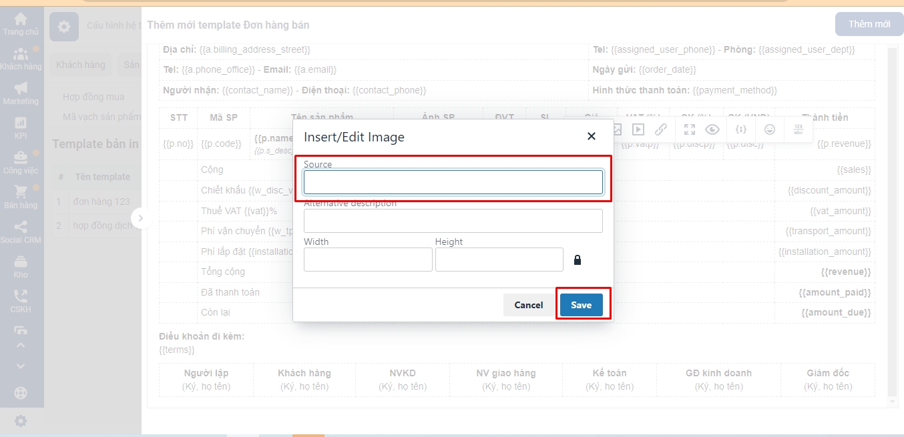Open Kho warehouse module
Screen dimensions: 904x437
[x=21, y=267]
